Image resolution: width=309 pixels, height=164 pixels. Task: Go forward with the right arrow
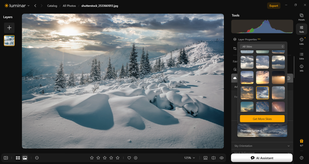pos(41,6)
